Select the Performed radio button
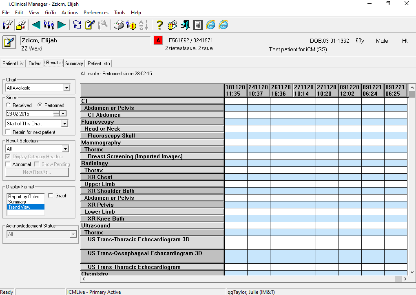Screen dimensions: 416x295 pyautogui.click(x=40, y=105)
